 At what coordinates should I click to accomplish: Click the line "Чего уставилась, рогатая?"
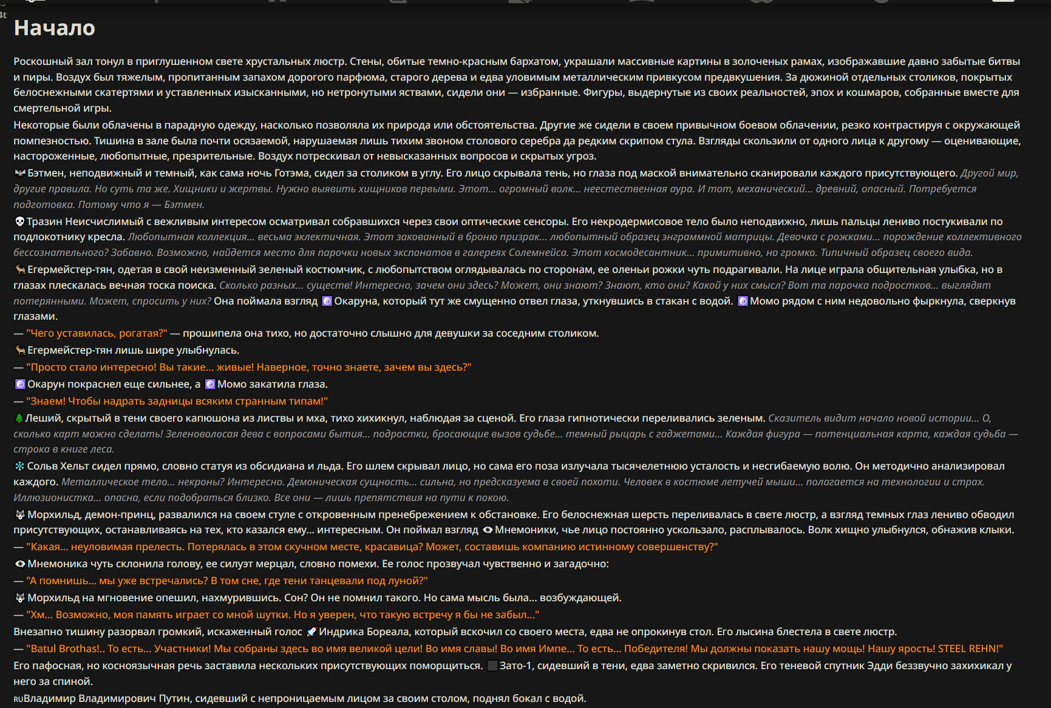97,333
